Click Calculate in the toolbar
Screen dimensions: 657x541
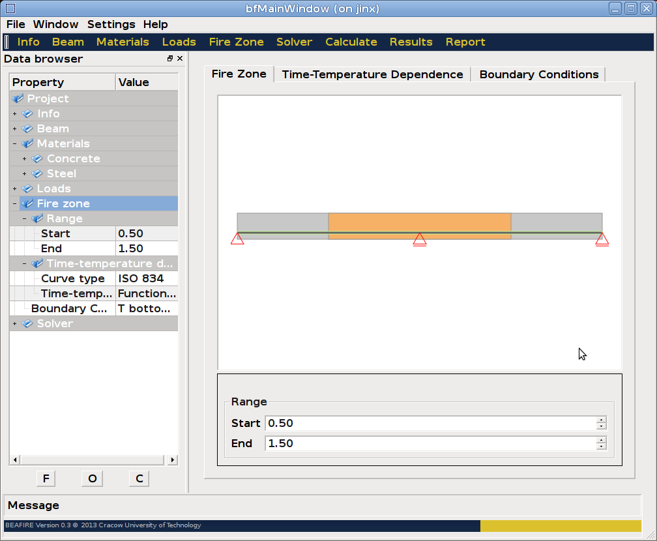351,42
